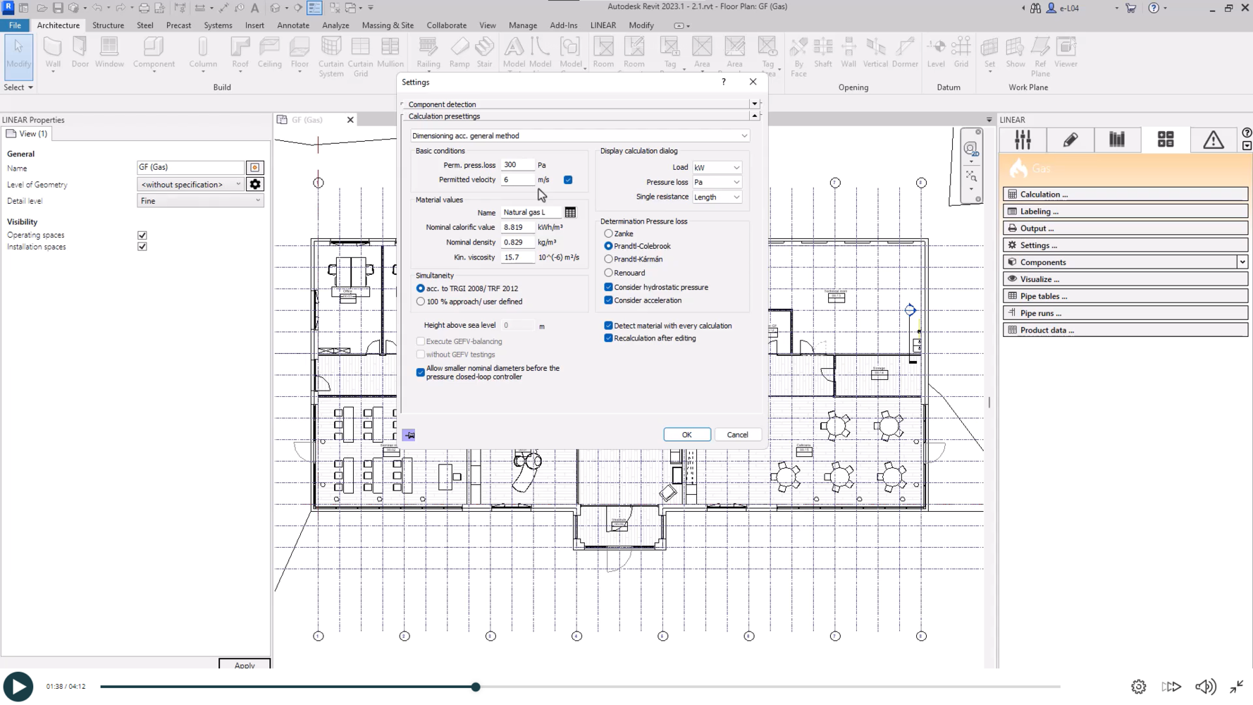Open the Detail level Fine dropdown

click(x=200, y=201)
